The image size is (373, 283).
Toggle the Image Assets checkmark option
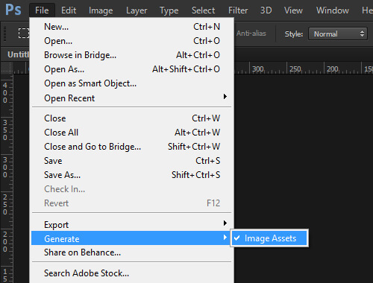pyautogui.click(x=269, y=238)
